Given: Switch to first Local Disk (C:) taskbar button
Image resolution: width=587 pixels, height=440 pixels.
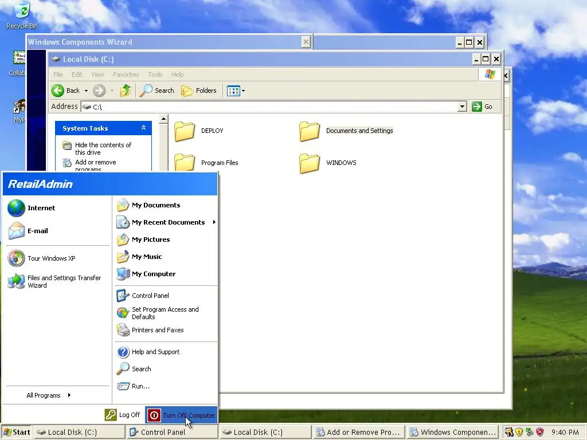Looking at the screenshot, I should pos(79,433).
